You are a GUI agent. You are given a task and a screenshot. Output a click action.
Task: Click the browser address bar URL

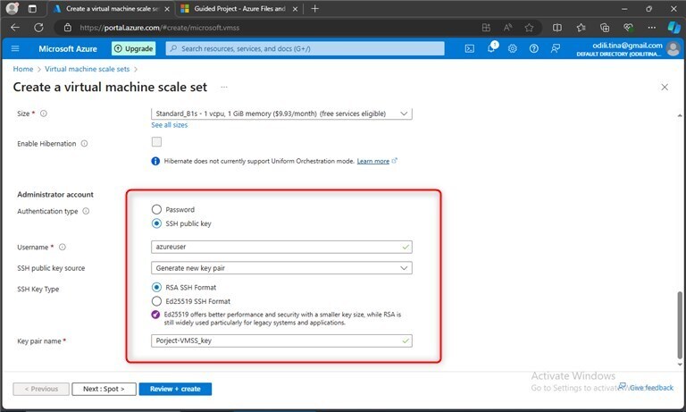click(x=159, y=28)
